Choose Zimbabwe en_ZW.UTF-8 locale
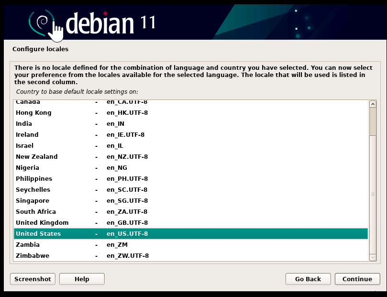Image resolution: width=387 pixels, height=297 pixels. point(191,255)
